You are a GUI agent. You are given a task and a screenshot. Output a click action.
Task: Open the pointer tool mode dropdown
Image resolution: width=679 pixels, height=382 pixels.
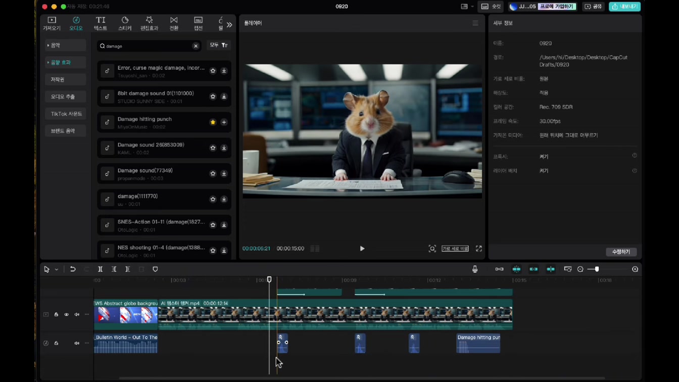click(57, 270)
